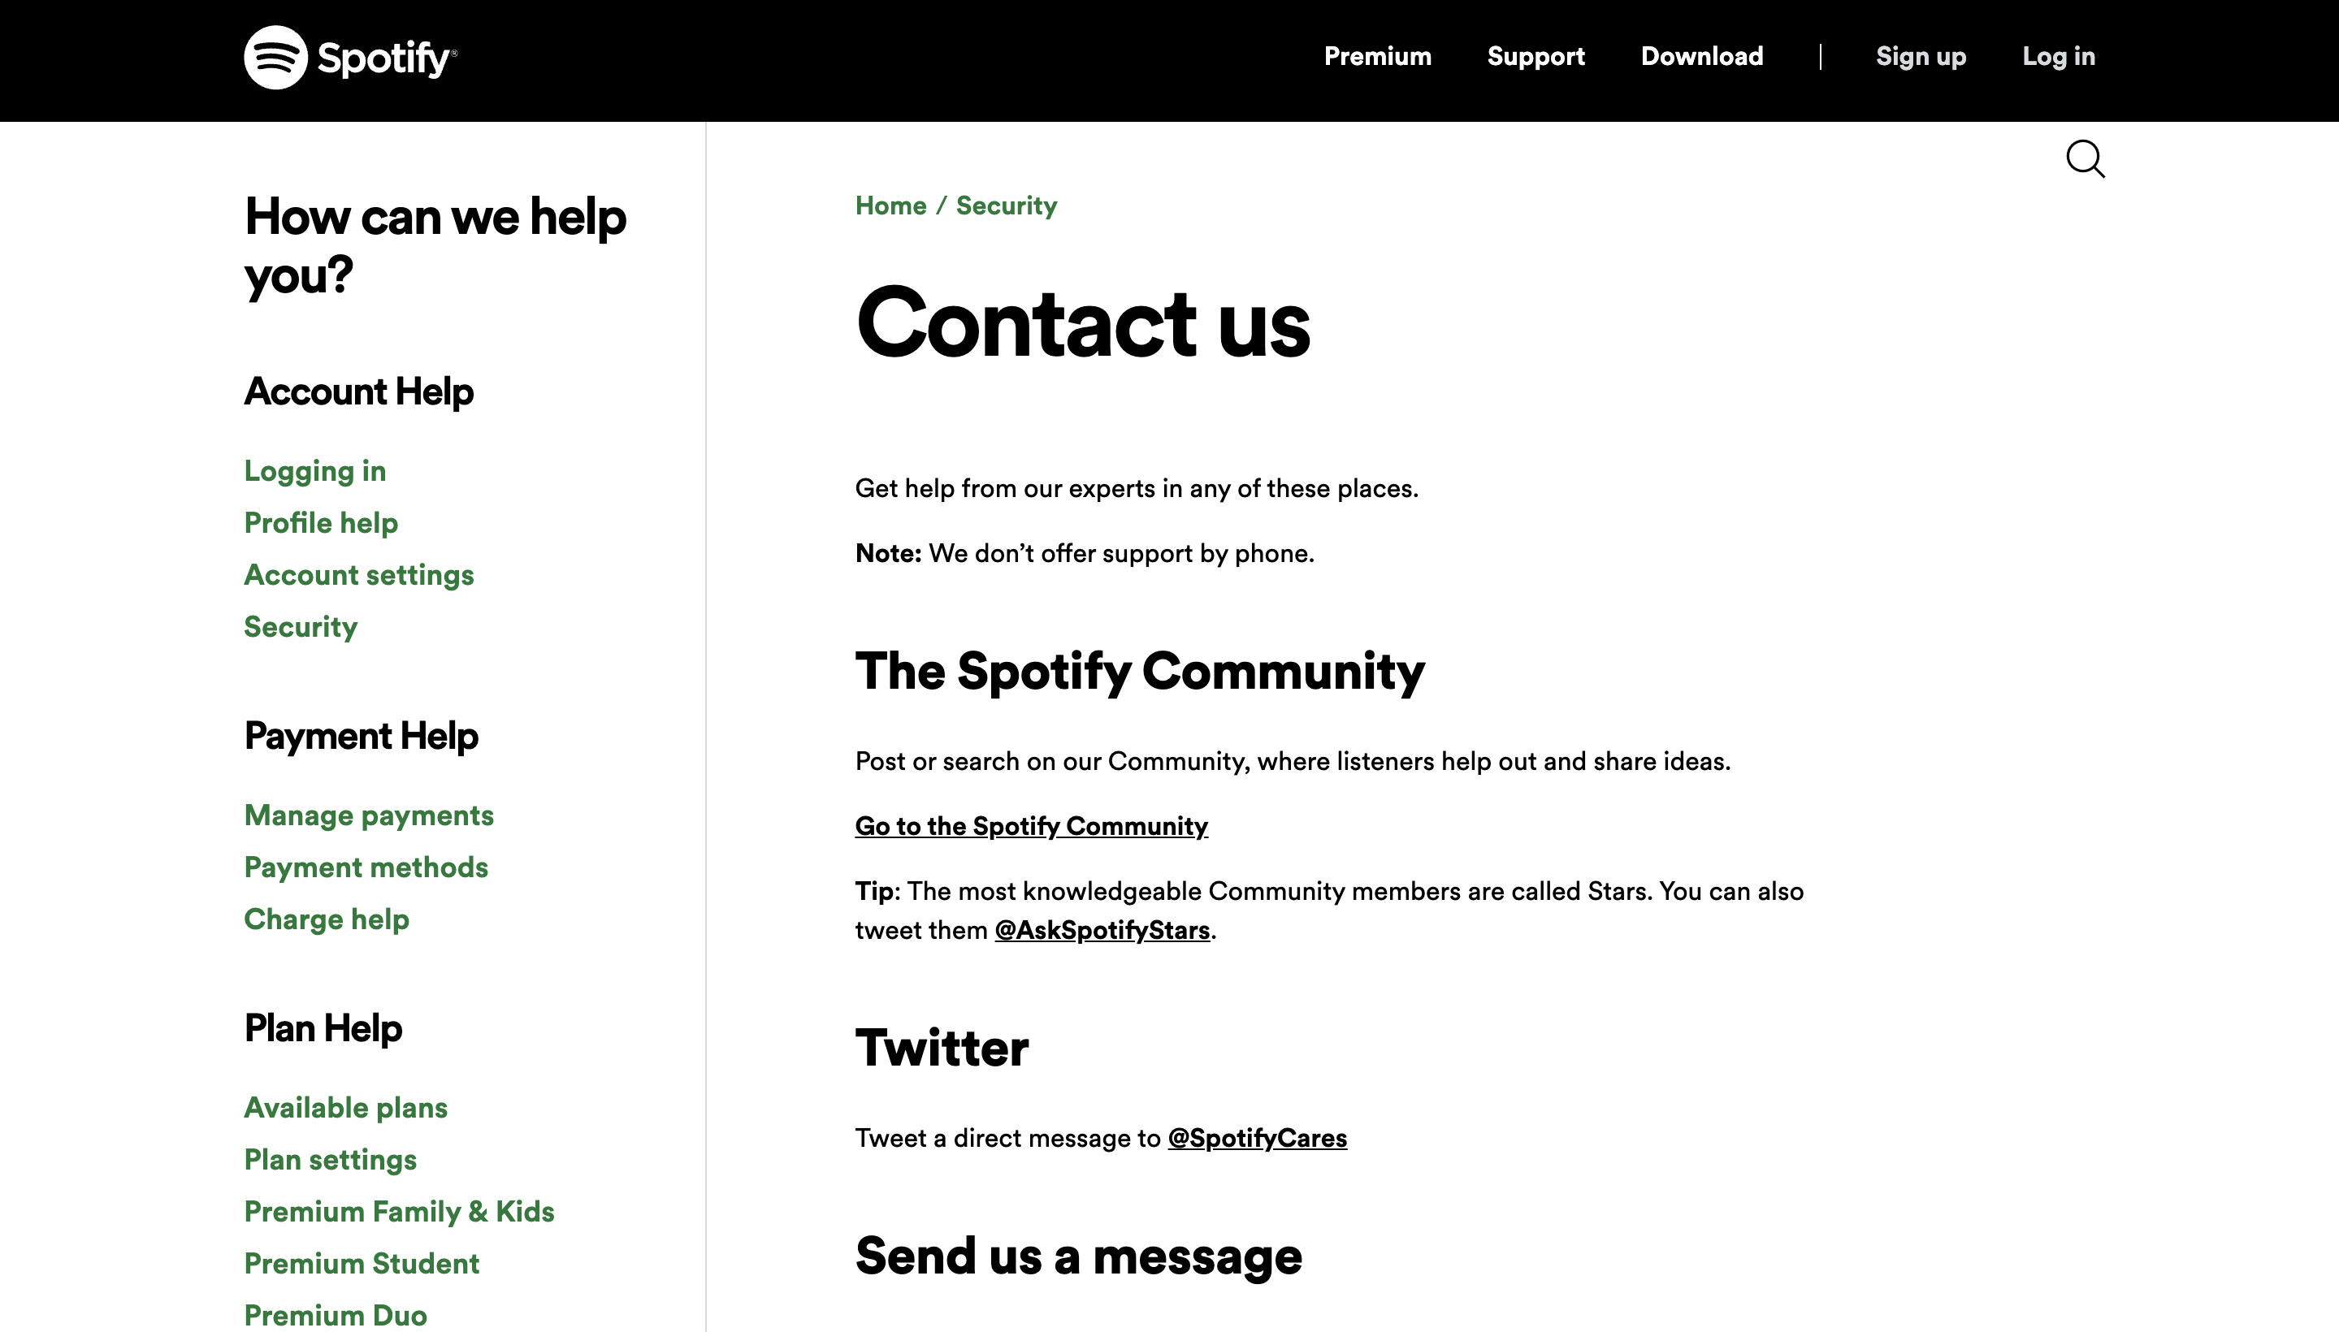Viewport: 2339px width, 1332px height.
Task: Click the Log in button icon
Action: [2060, 56]
